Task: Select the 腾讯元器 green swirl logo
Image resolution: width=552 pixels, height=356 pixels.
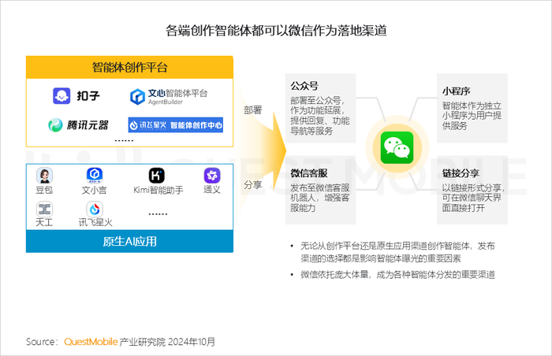Action: pos(55,125)
